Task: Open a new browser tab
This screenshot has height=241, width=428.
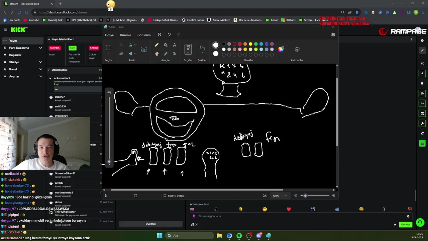Action: [60, 4]
